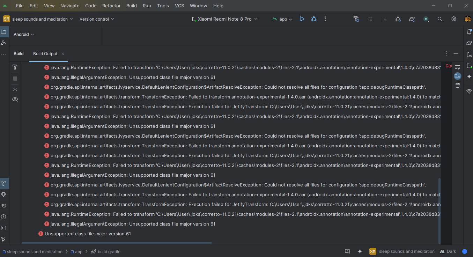This screenshot has width=473, height=257.
Task: Toggle build tree view hammer button
Action: 15,67
